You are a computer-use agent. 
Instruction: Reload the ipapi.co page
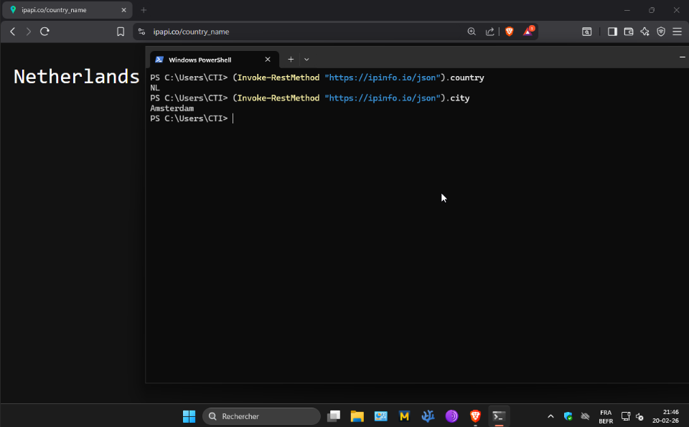pos(44,32)
